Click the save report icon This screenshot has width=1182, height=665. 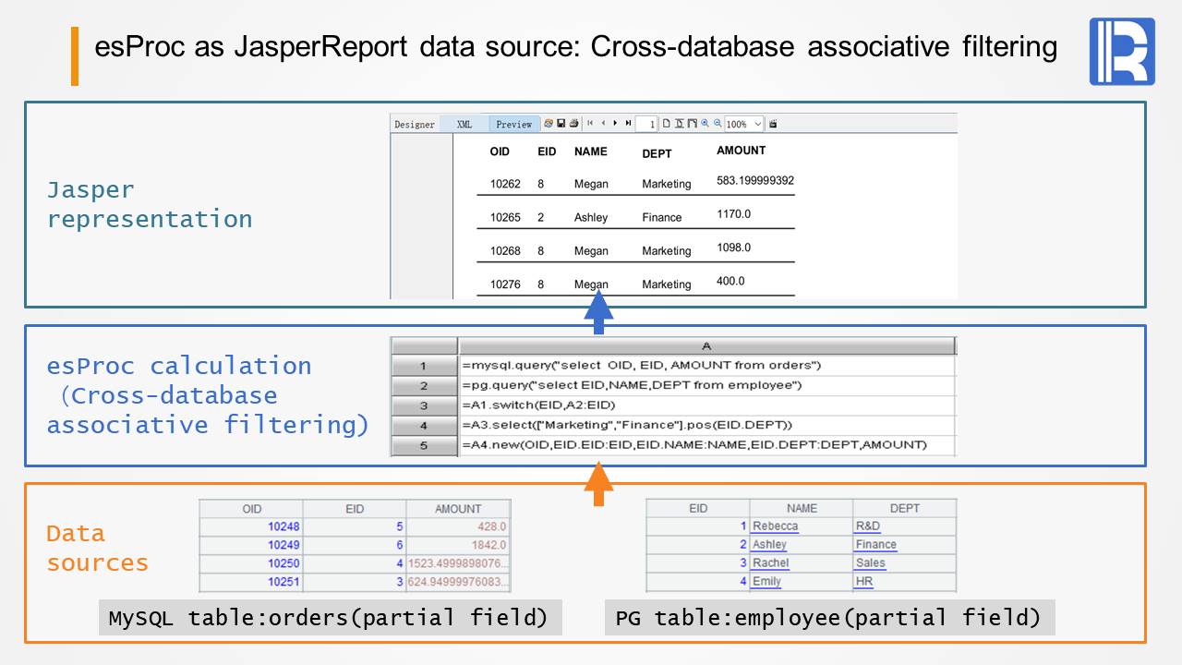coord(561,123)
